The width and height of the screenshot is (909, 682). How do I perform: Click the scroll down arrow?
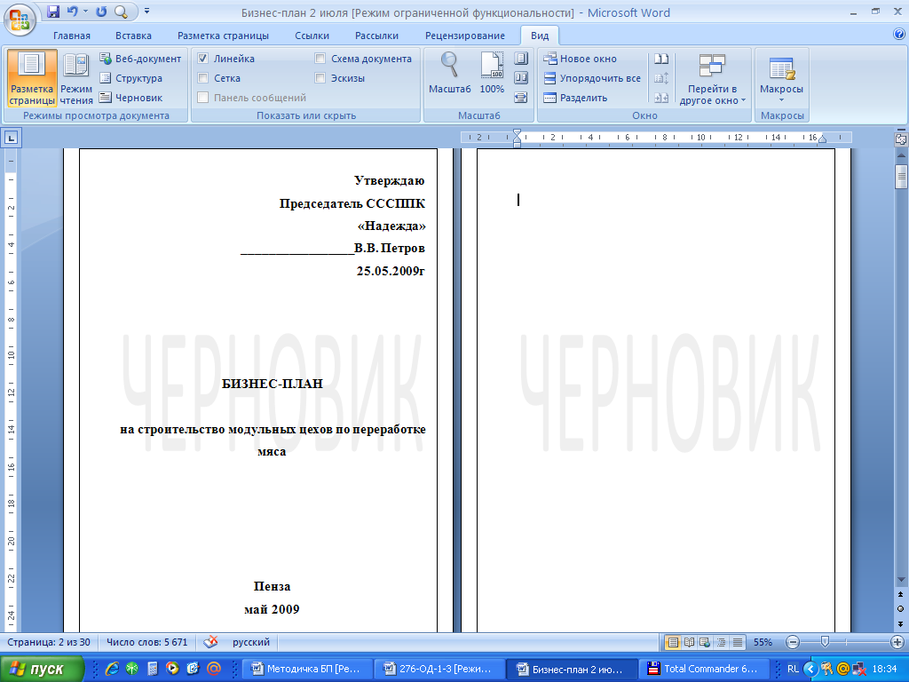point(901,580)
